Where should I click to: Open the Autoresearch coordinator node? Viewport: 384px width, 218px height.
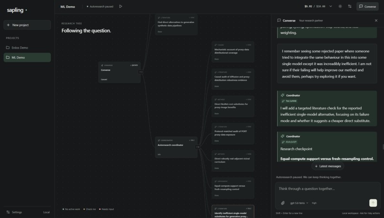[176, 147]
